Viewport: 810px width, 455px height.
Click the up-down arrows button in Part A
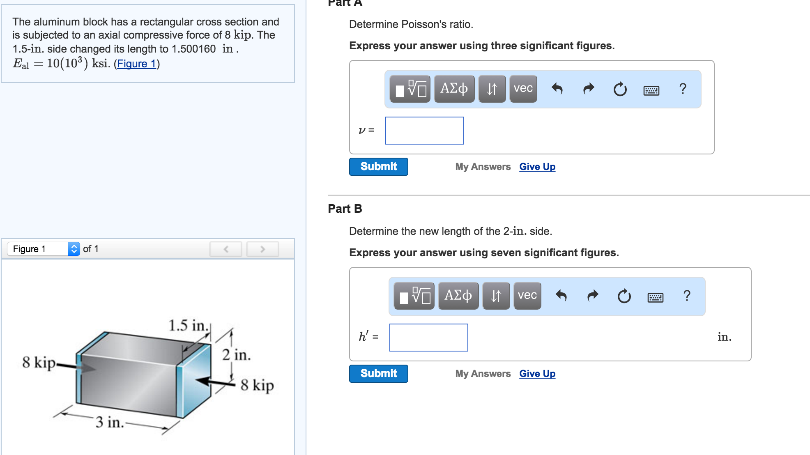(x=492, y=89)
